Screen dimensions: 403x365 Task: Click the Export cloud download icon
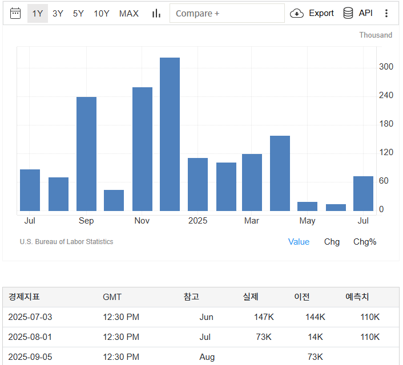tap(297, 13)
